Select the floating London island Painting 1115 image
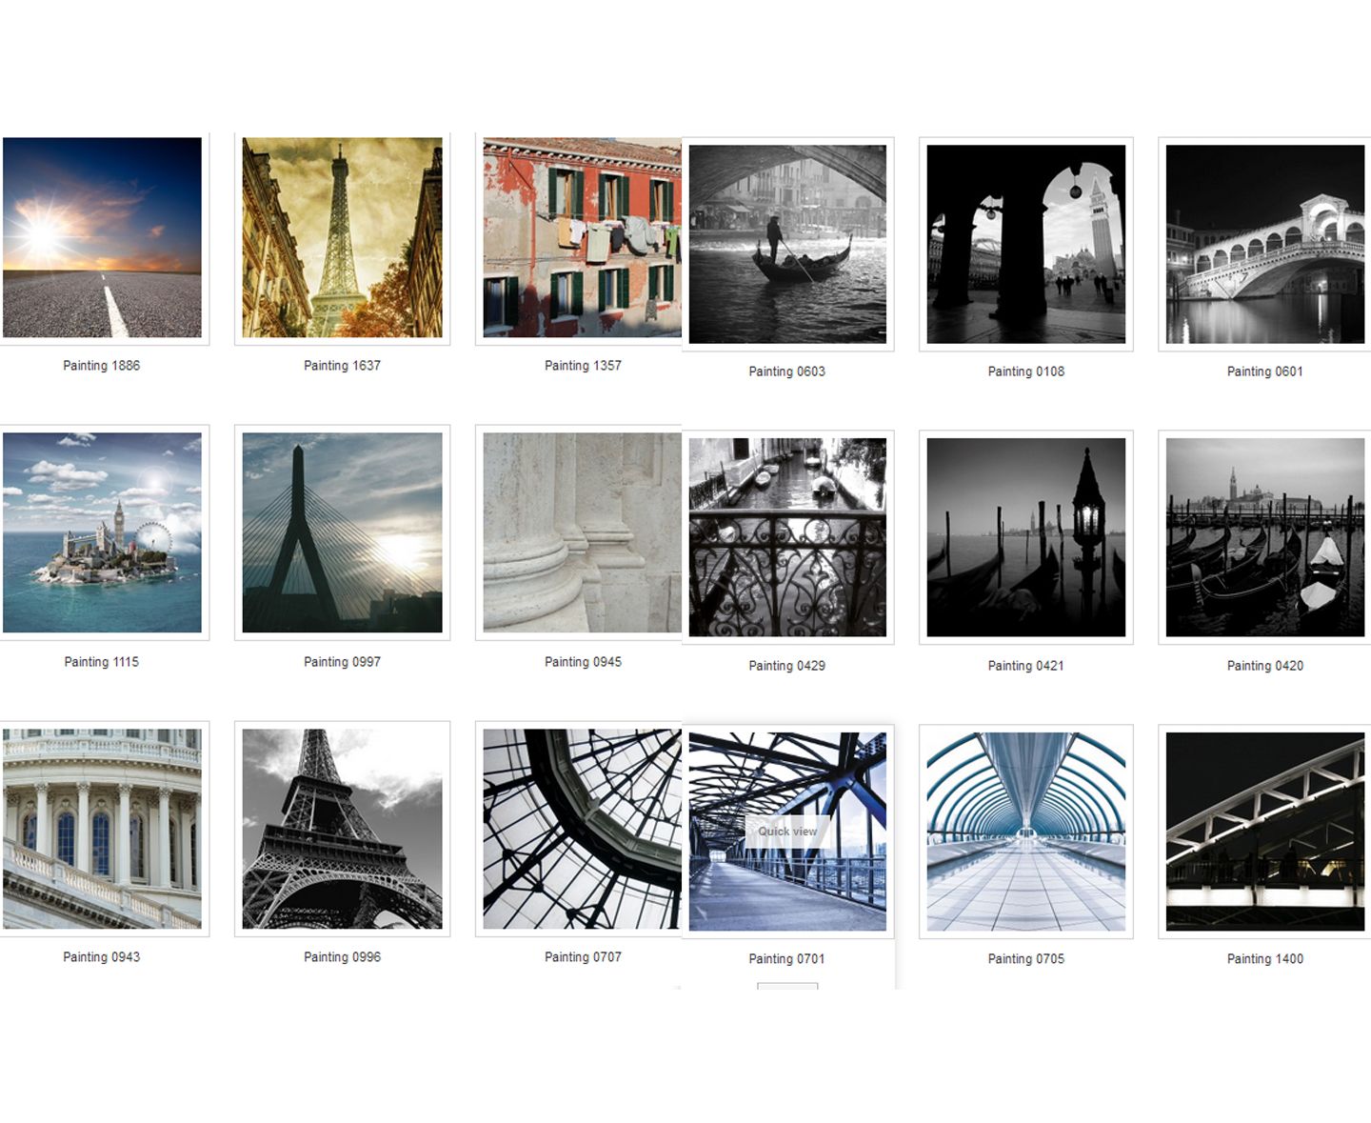The image size is (1371, 1123). pyautogui.click(x=102, y=532)
